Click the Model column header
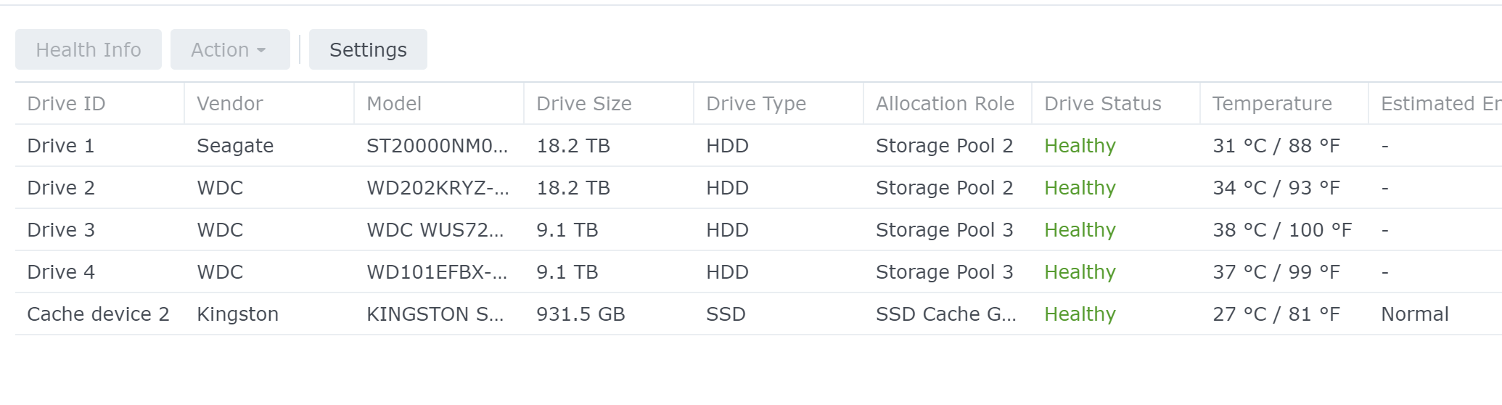This screenshot has height=405, width=1502. click(x=394, y=104)
